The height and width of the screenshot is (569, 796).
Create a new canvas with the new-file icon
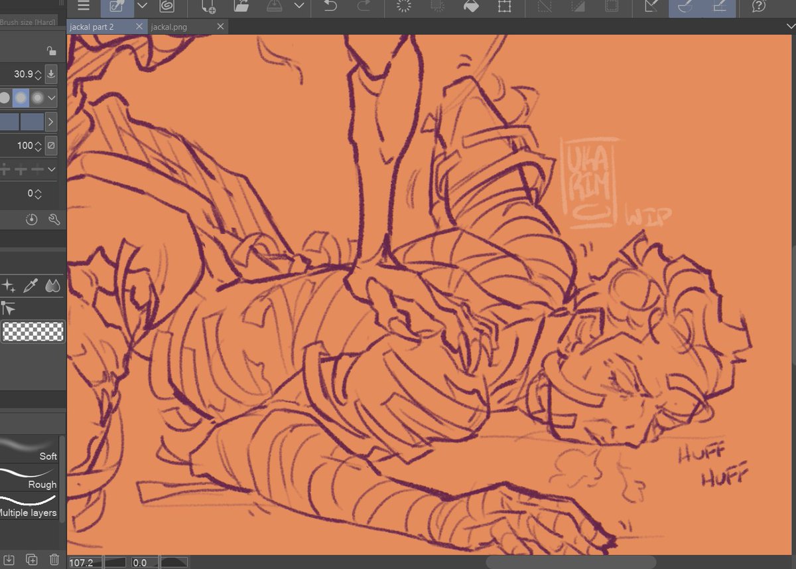208,7
